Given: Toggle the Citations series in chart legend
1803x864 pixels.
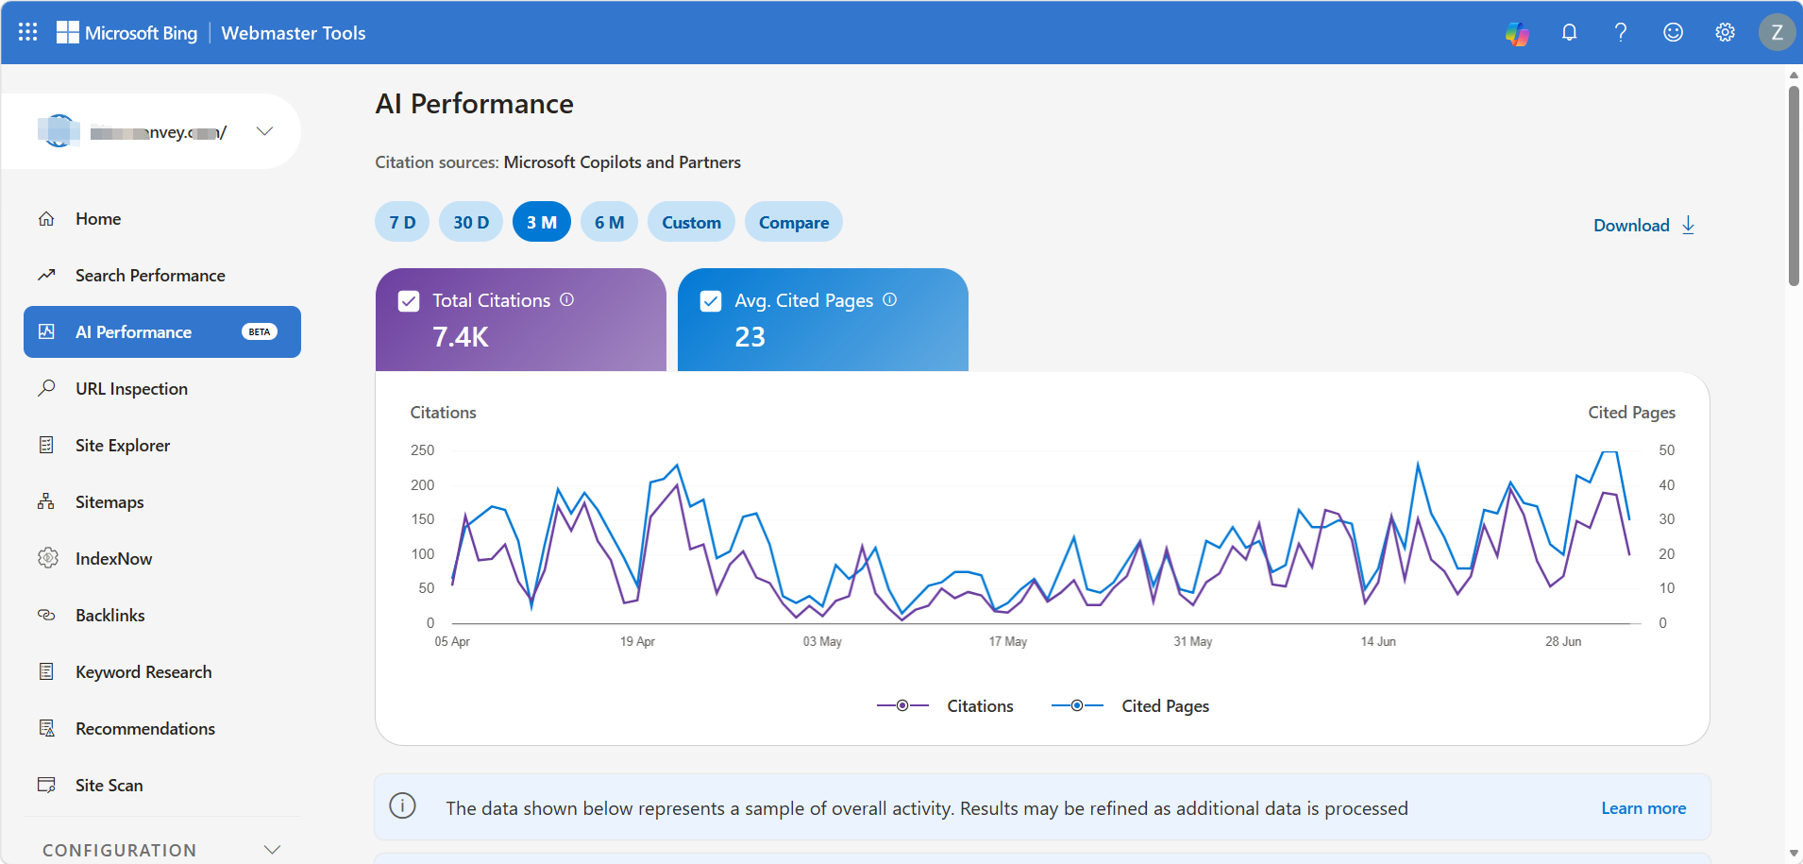Looking at the screenshot, I should tap(945, 705).
